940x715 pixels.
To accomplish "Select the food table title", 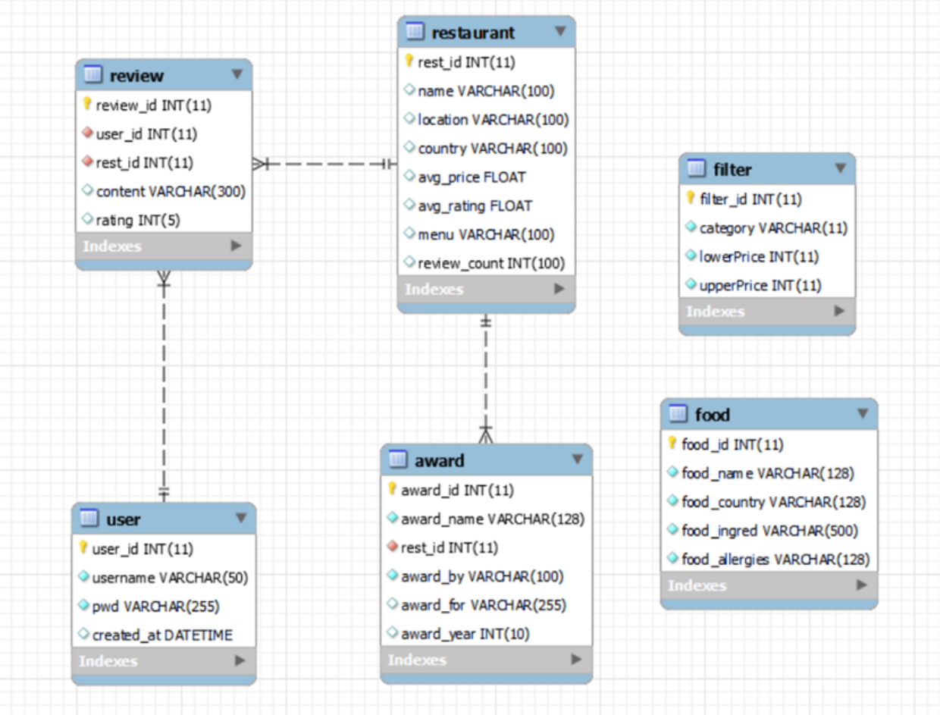I will pyautogui.click(x=713, y=415).
